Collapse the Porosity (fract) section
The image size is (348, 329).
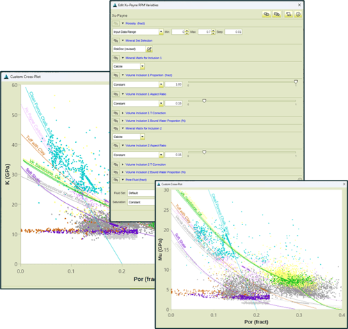click(122, 24)
